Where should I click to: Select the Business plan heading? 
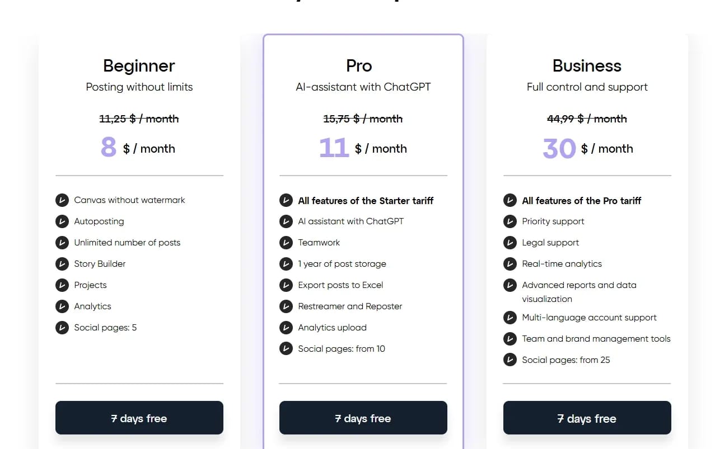pos(587,66)
